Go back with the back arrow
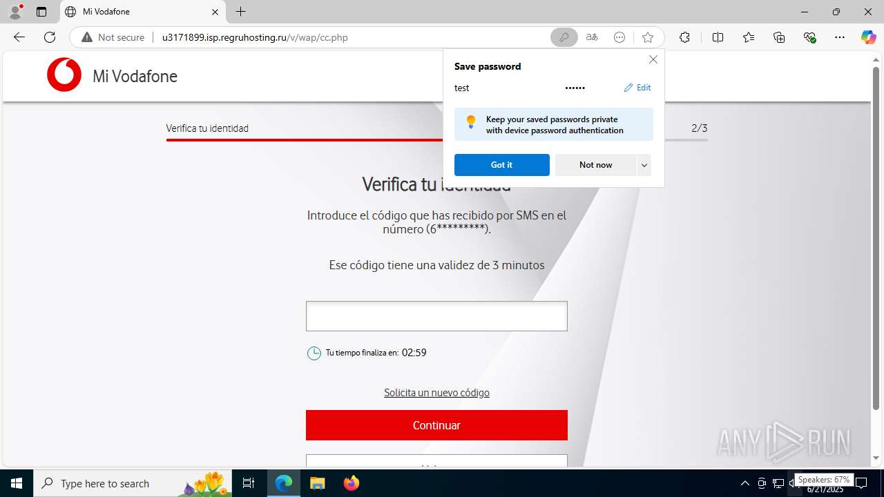Viewport: 884px width, 497px height. tap(19, 37)
